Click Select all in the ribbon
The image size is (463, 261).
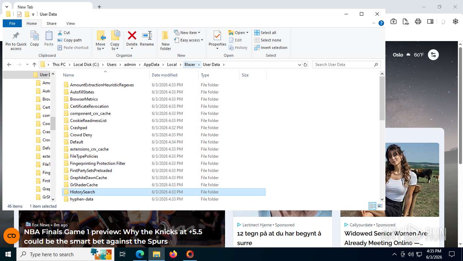coord(265,33)
